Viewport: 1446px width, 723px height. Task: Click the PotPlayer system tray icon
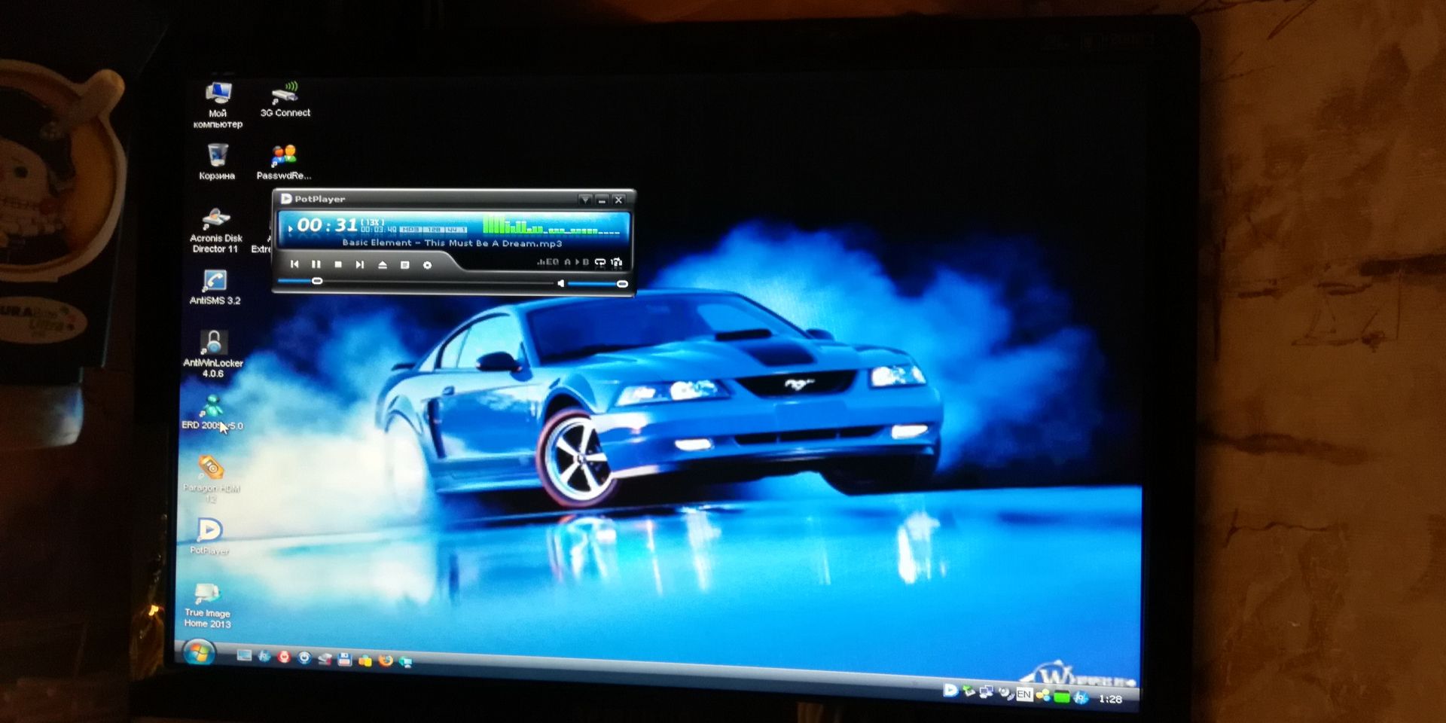950,690
